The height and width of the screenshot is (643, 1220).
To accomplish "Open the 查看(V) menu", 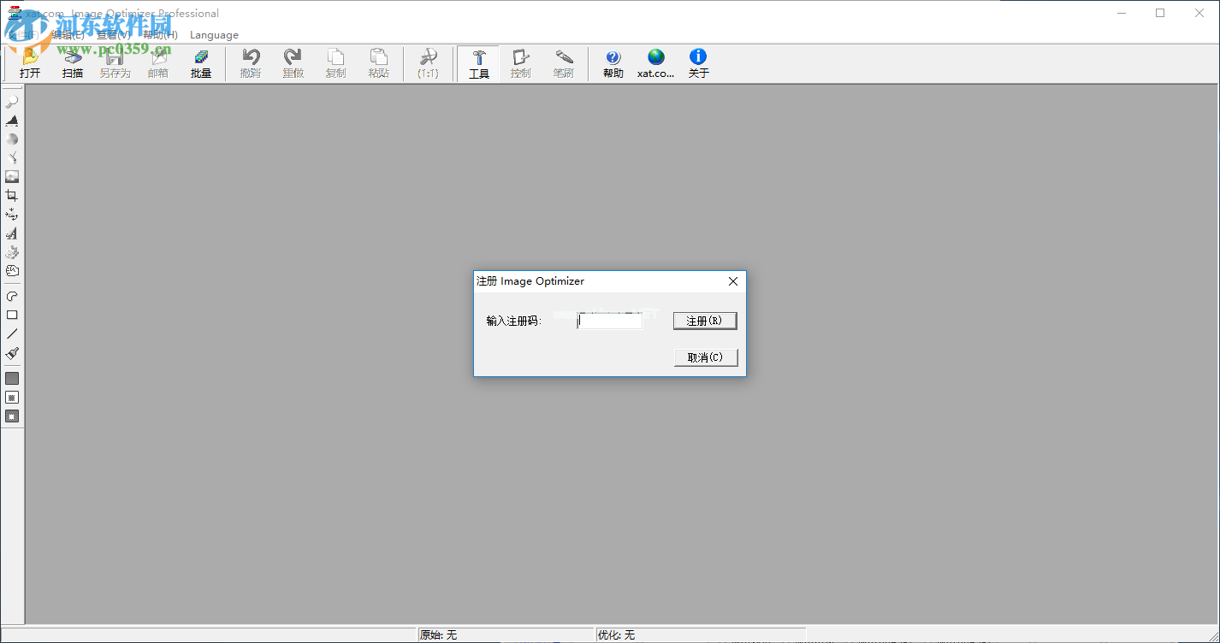I will coord(114,35).
